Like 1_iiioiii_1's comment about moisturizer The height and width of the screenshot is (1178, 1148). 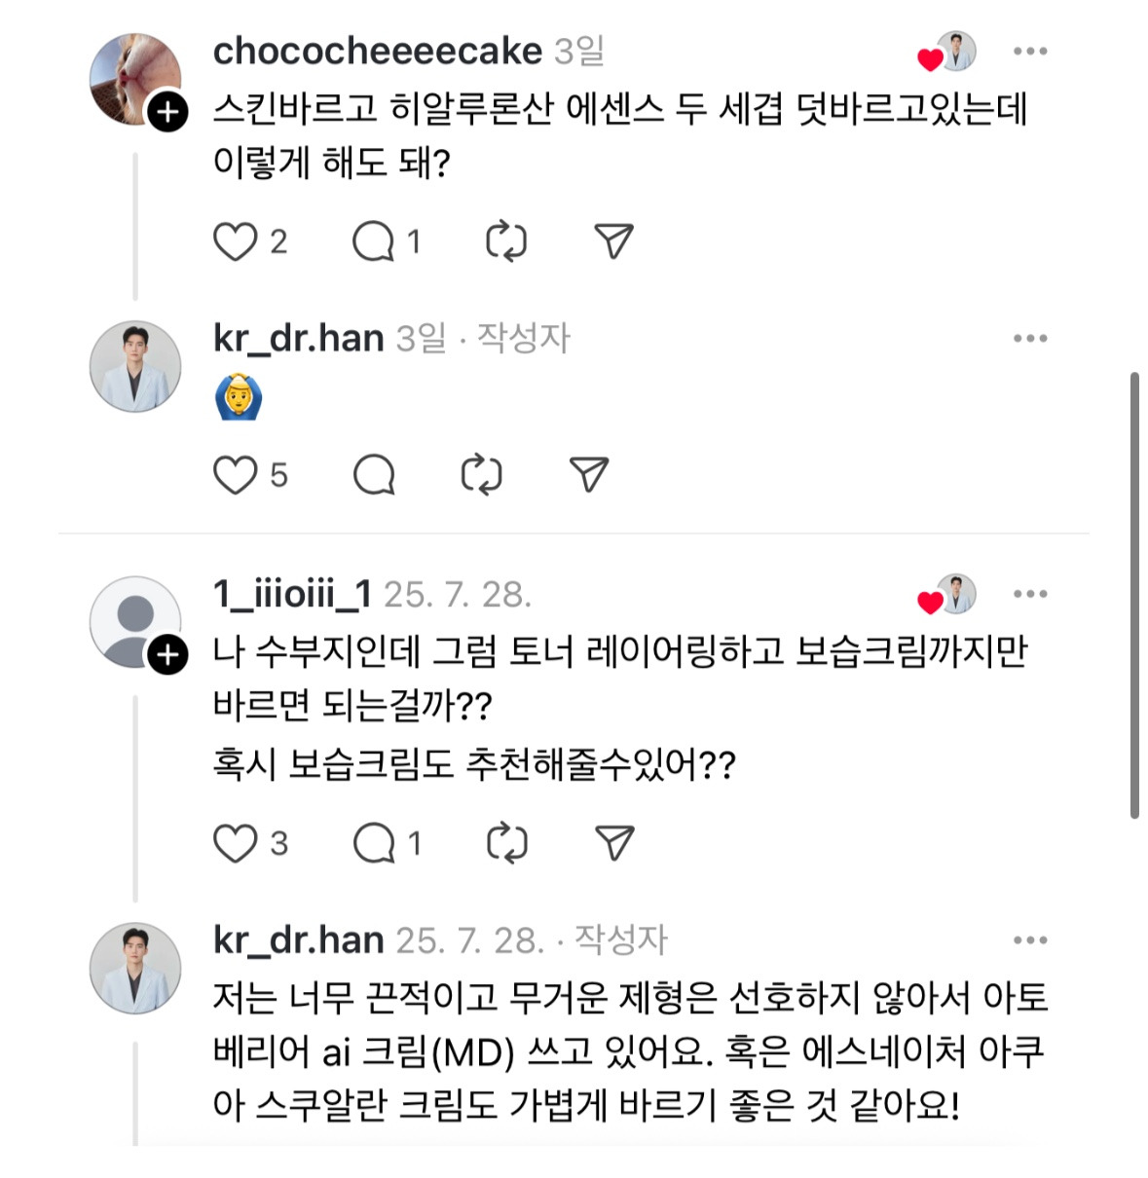pyautogui.click(x=235, y=843)
